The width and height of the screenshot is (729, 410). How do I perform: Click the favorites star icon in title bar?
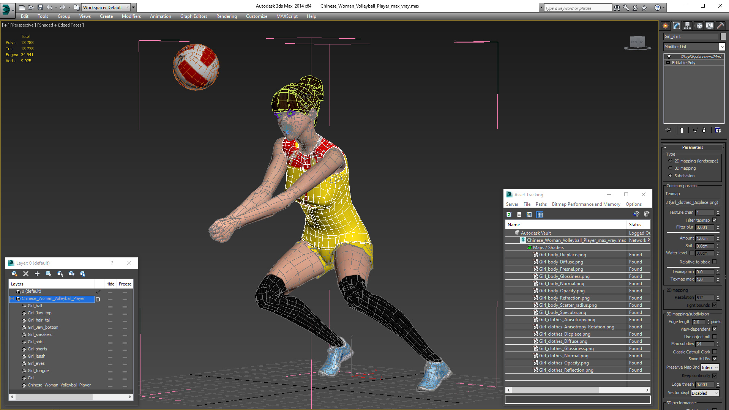click(644, 8)
